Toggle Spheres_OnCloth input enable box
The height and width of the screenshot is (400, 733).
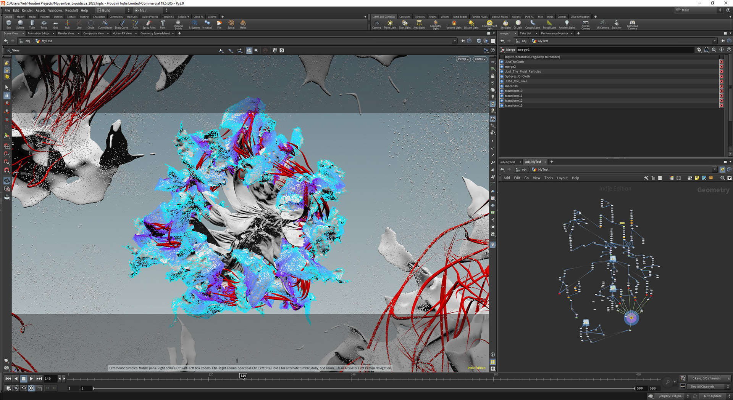(x=502, y=76)
